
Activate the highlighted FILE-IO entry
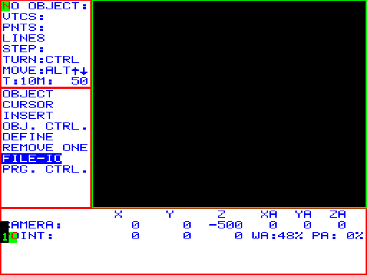[32, 158]
